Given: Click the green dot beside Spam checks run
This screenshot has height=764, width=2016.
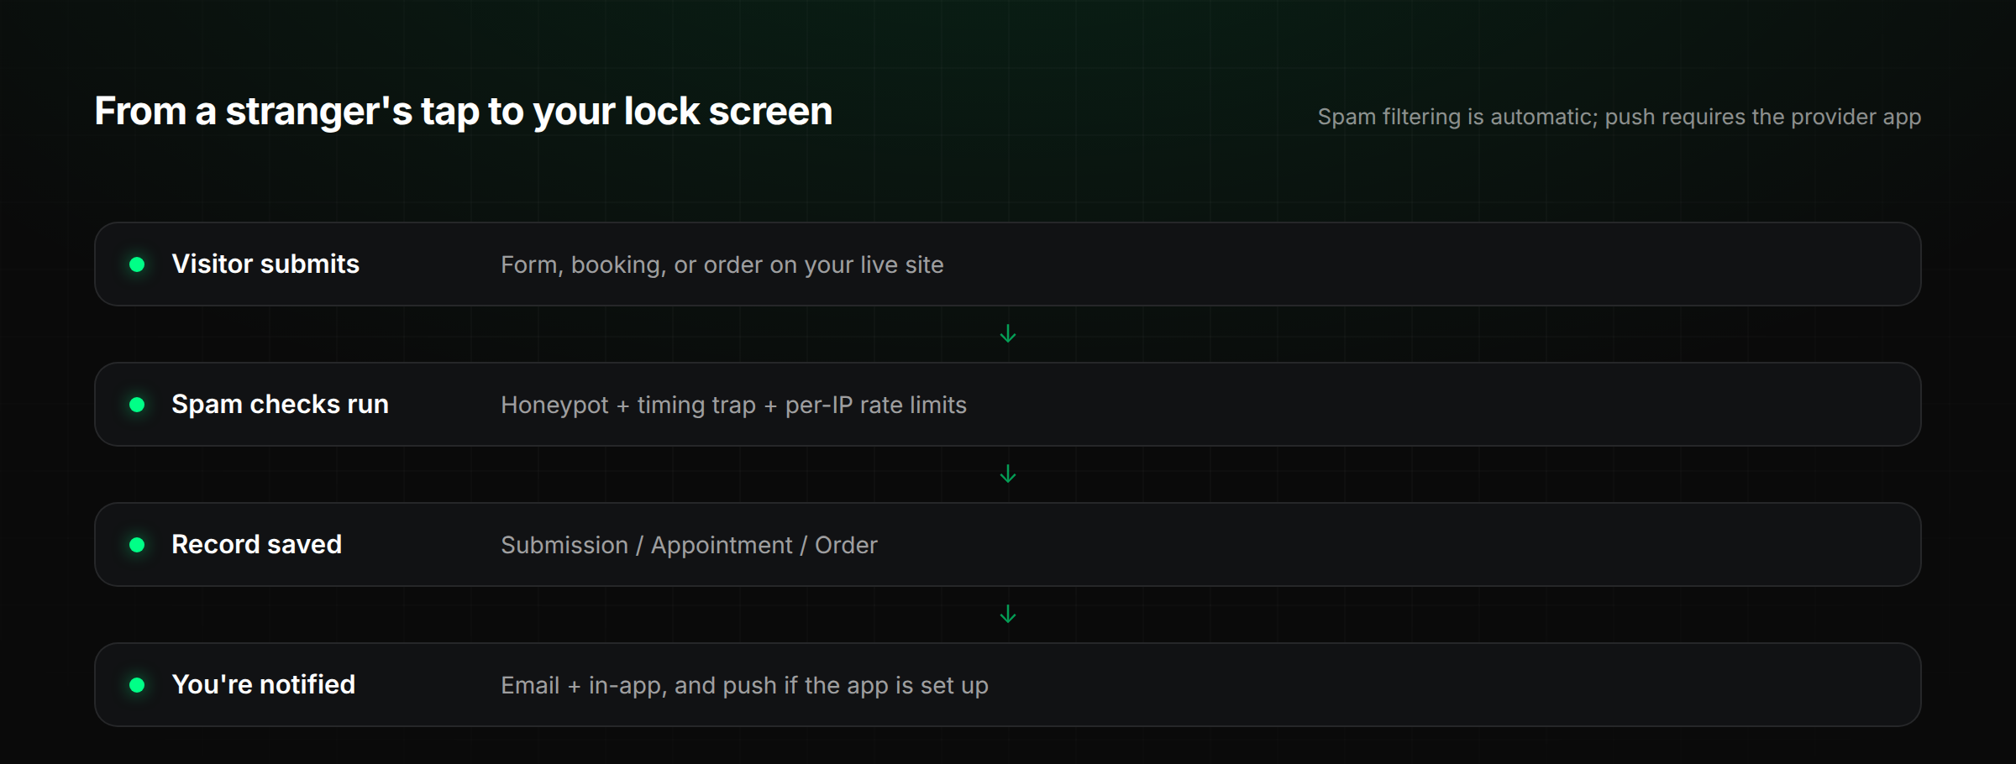Looking at the screenshot, I should 137,405.
